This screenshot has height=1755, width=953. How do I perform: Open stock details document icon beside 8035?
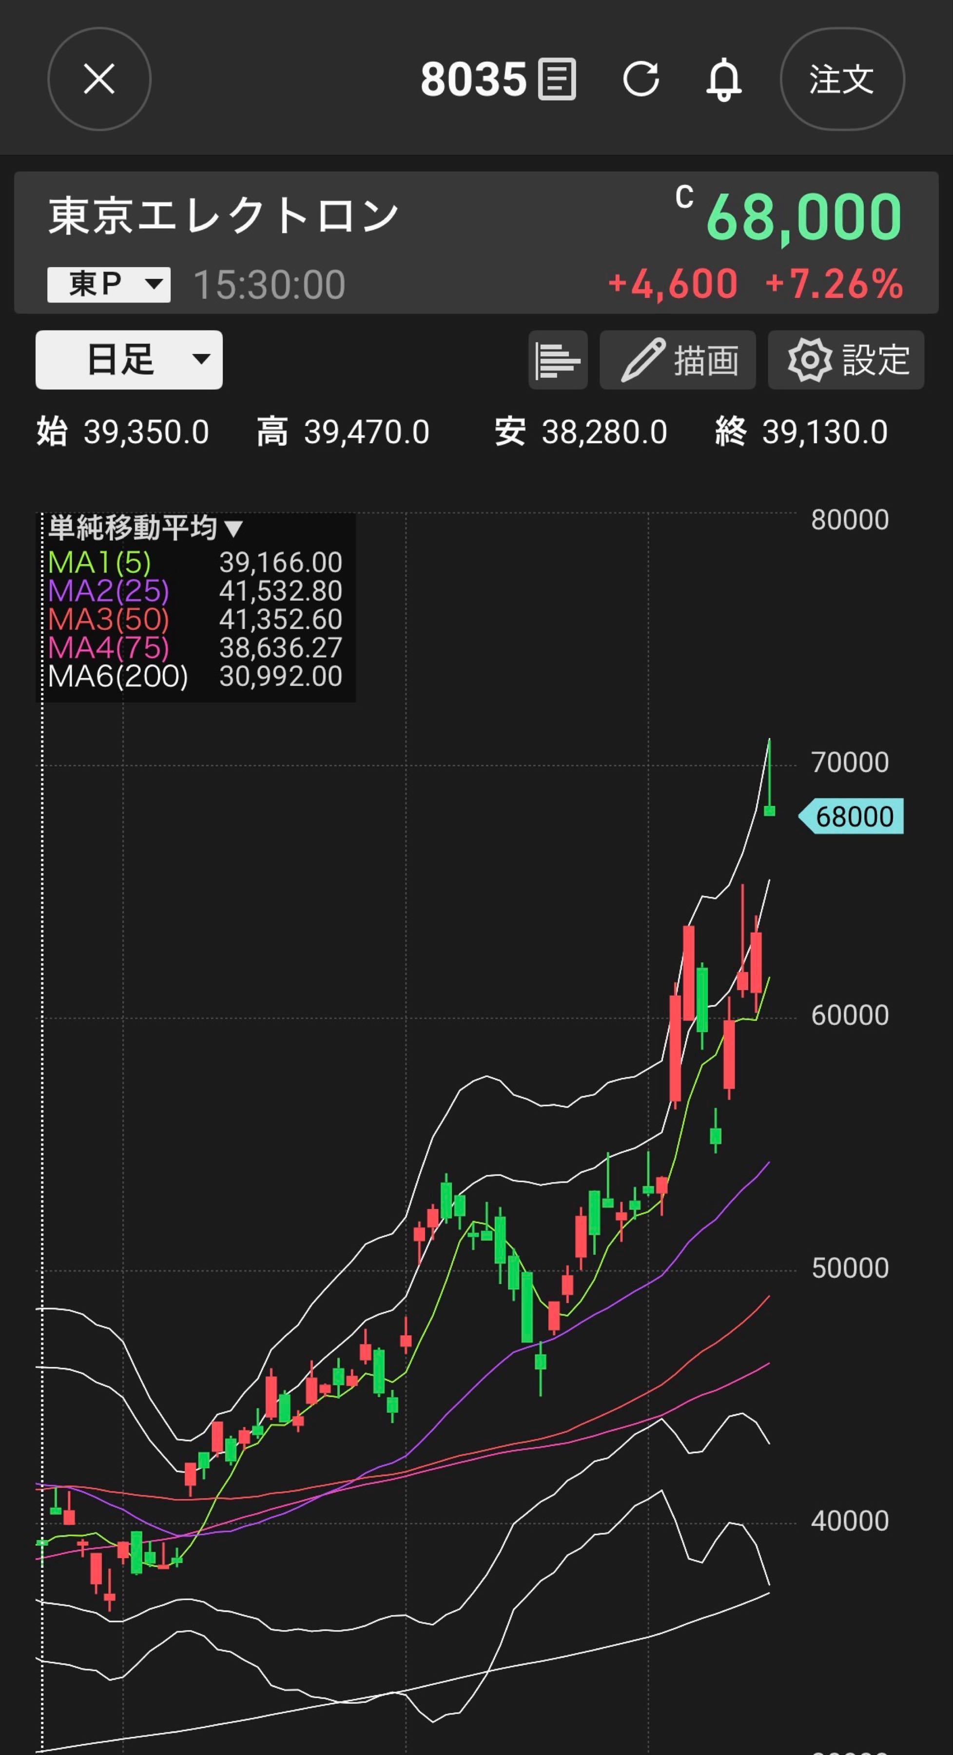(x=557, y=79)
